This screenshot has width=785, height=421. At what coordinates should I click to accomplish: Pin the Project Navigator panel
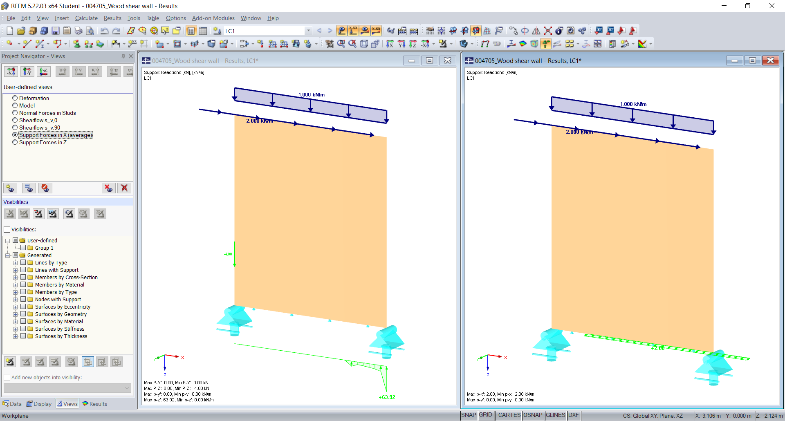[x=123, y=56]
